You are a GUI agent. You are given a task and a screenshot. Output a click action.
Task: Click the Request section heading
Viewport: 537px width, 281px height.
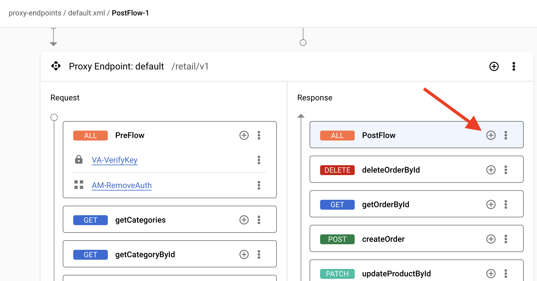[65, 98]
